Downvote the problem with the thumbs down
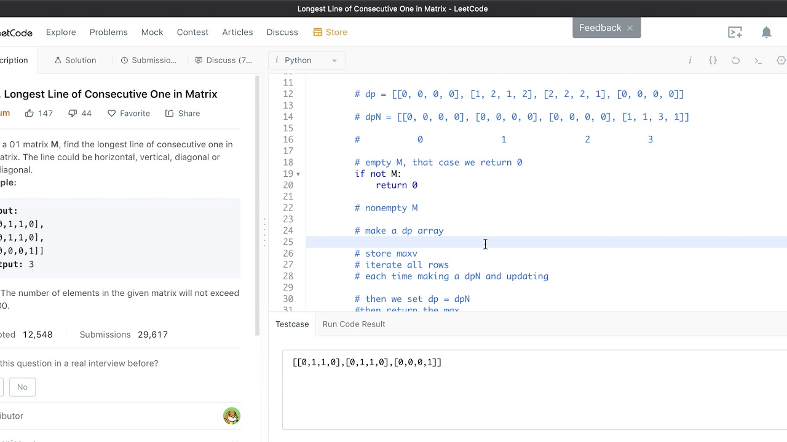 click(73, 113)
